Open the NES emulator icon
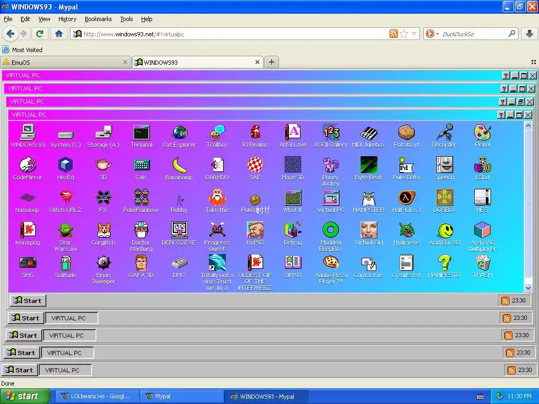The height and width of the screenshot is (404, 539). 482,201
